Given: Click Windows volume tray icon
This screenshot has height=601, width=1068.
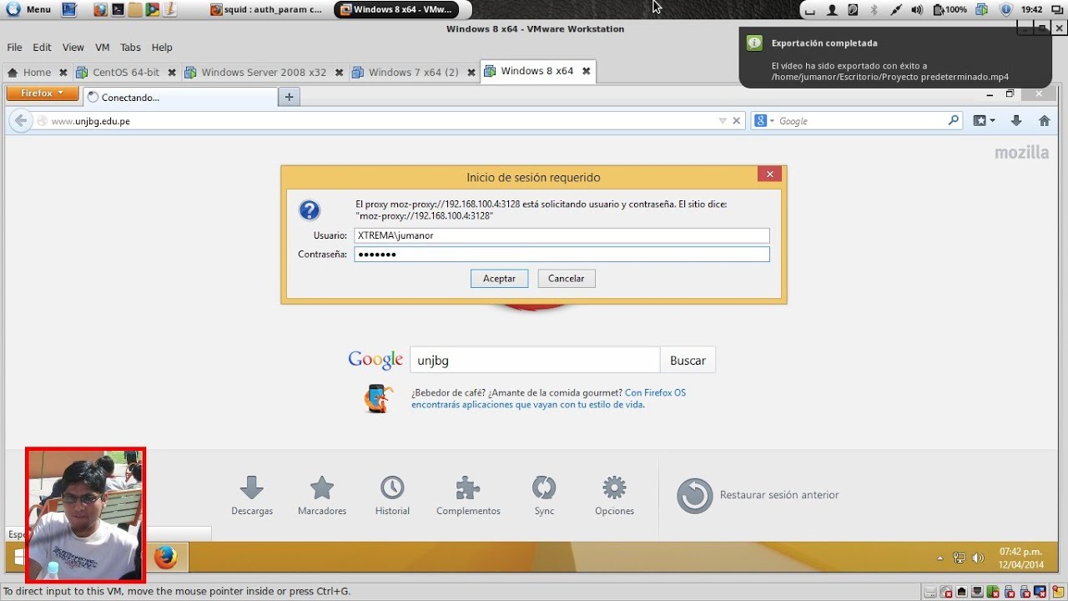Looking at the screenshot, I should click(978, 558).
